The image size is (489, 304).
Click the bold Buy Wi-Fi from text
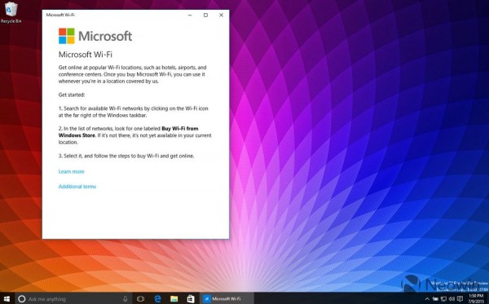tap(179, 129)
